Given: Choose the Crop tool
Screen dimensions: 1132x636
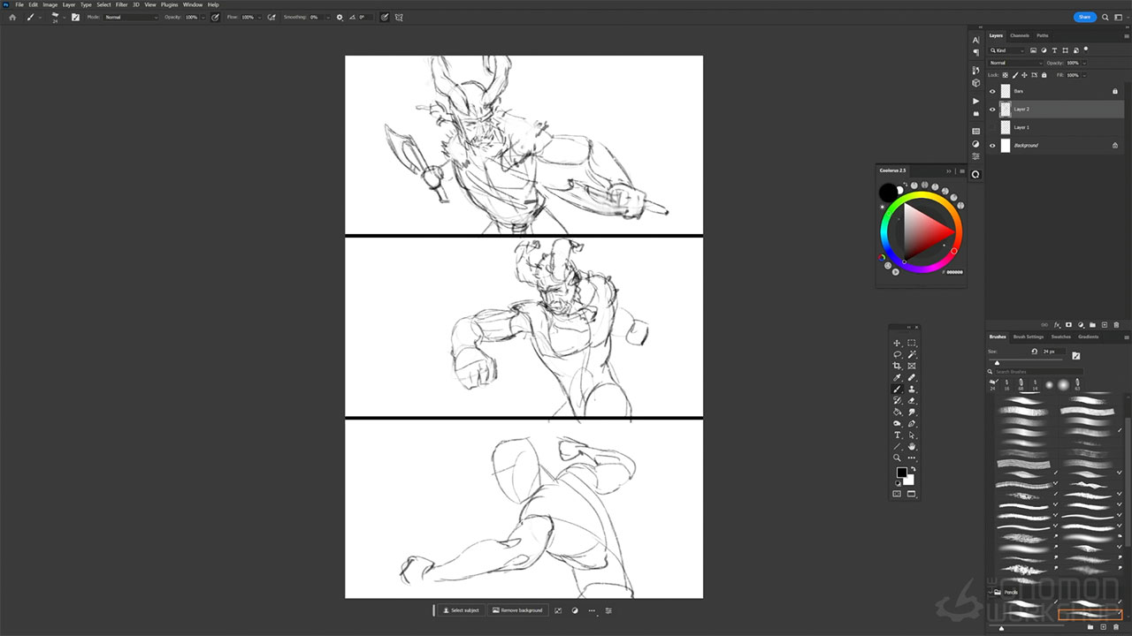Looking at the screenshot, I should pyautogui.click(x=897, y=366).
